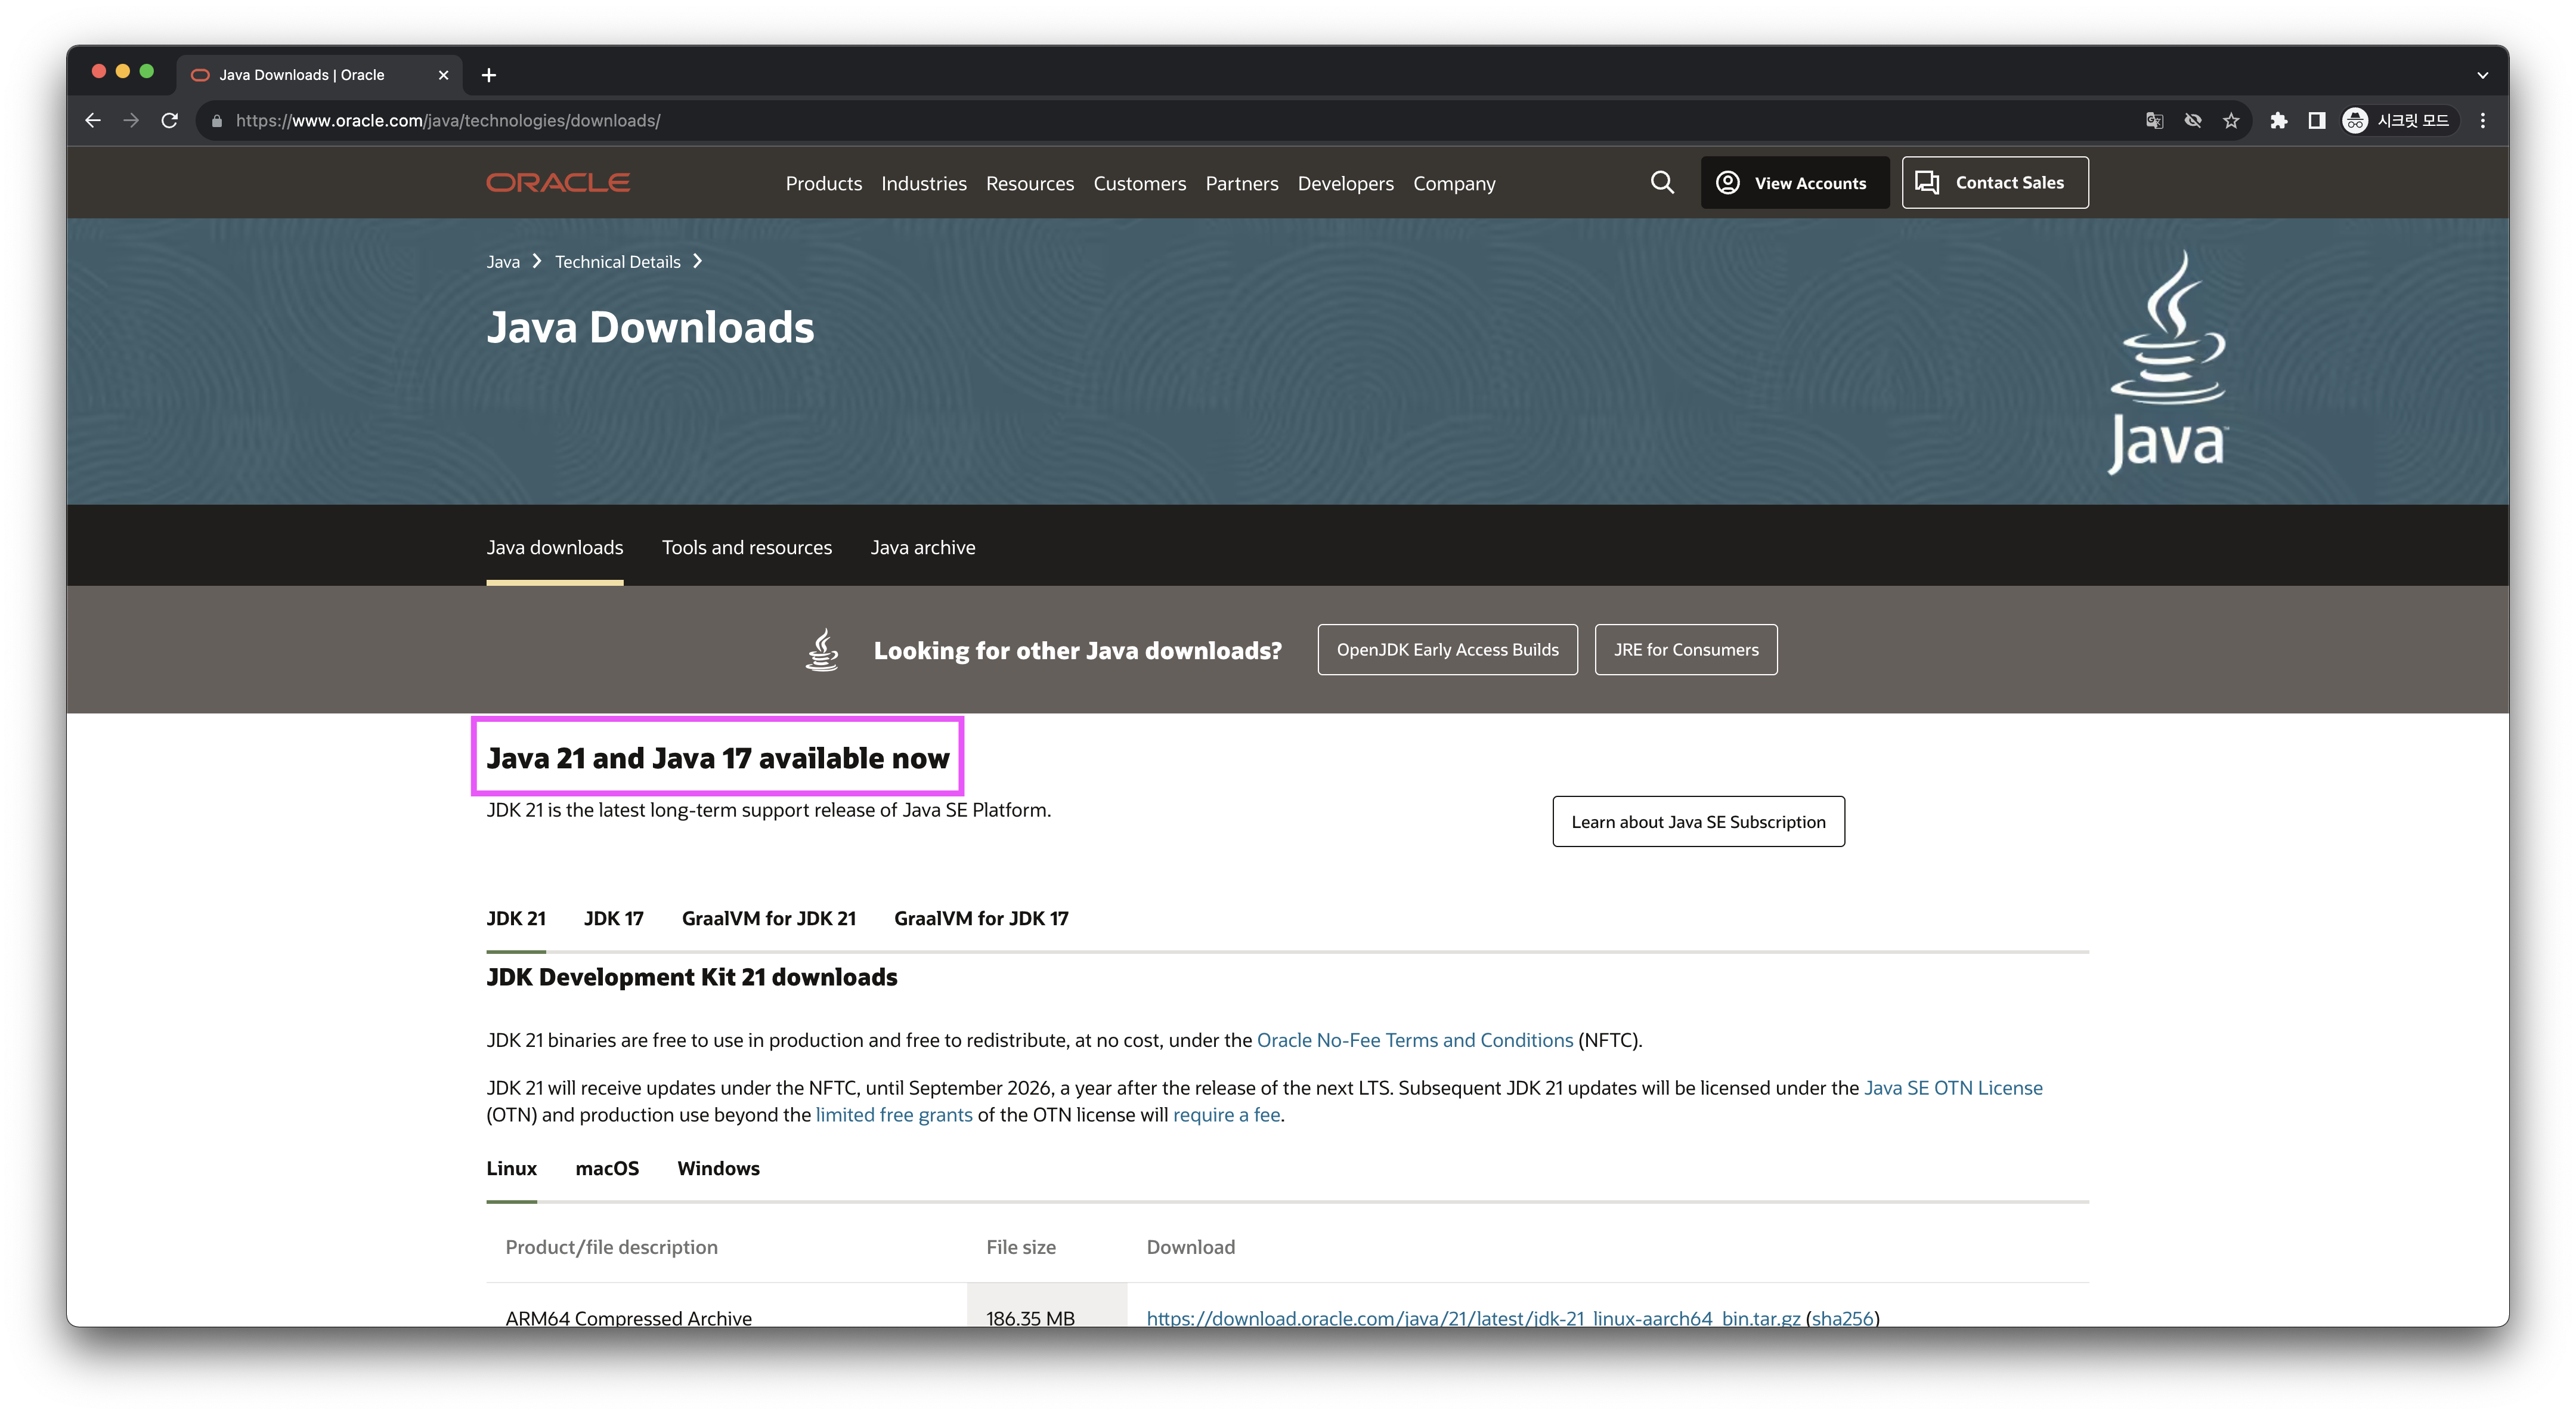Click 'Product/file description' column header
The height and width of the screenshot is (1415, 2576).
[611, 1247]
